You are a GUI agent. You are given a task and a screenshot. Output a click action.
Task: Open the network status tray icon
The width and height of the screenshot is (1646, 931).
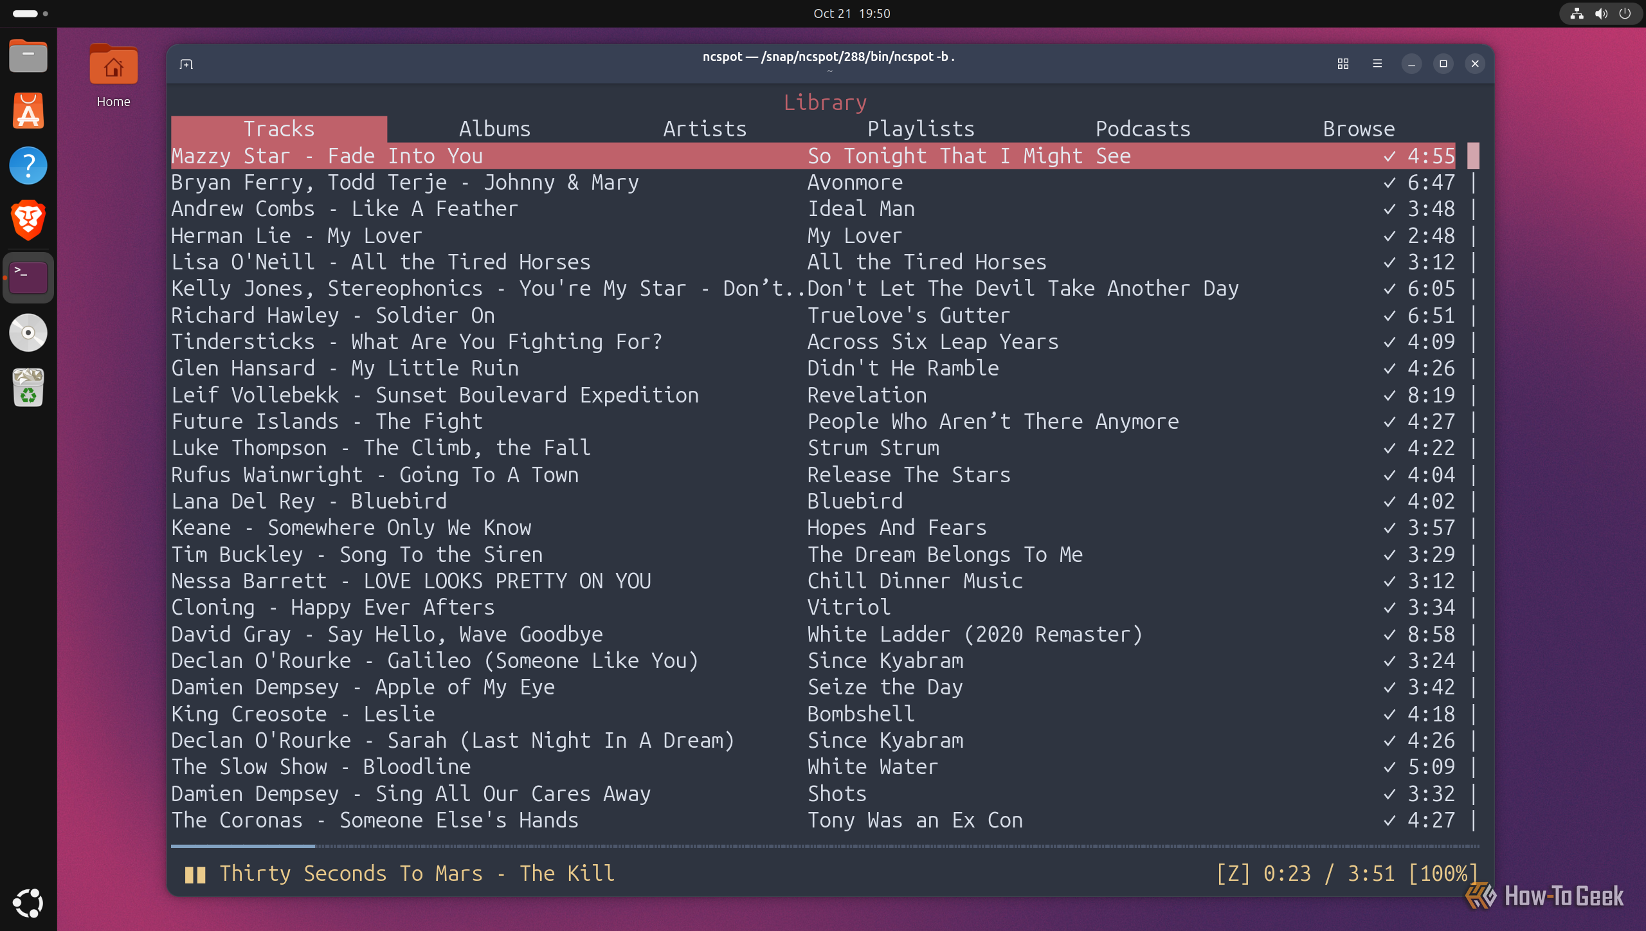tap(1577, 14)
